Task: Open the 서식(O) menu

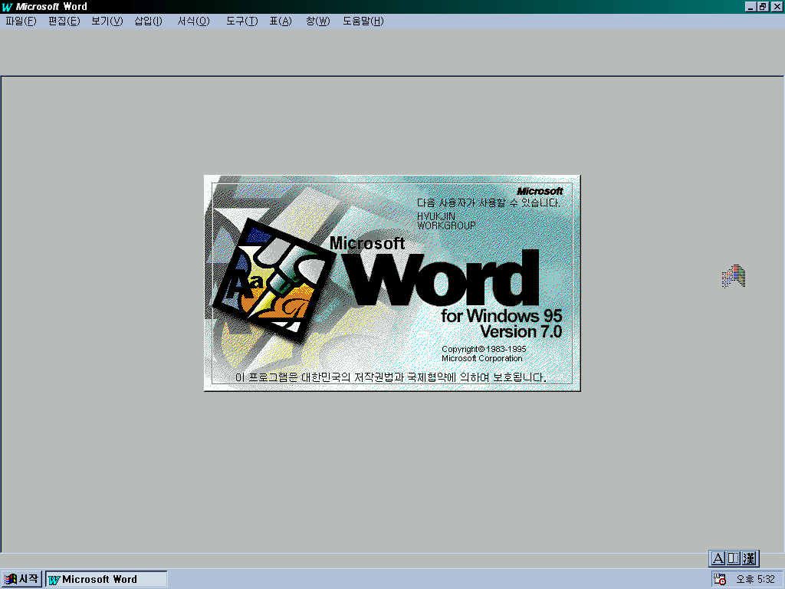Action: pos(194,21)
